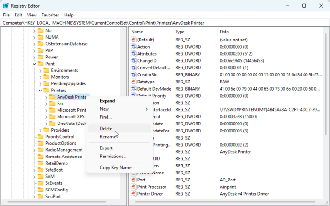
Task: Click the registry path address bar
Action: pyautogui.click(x=165, y=22)
